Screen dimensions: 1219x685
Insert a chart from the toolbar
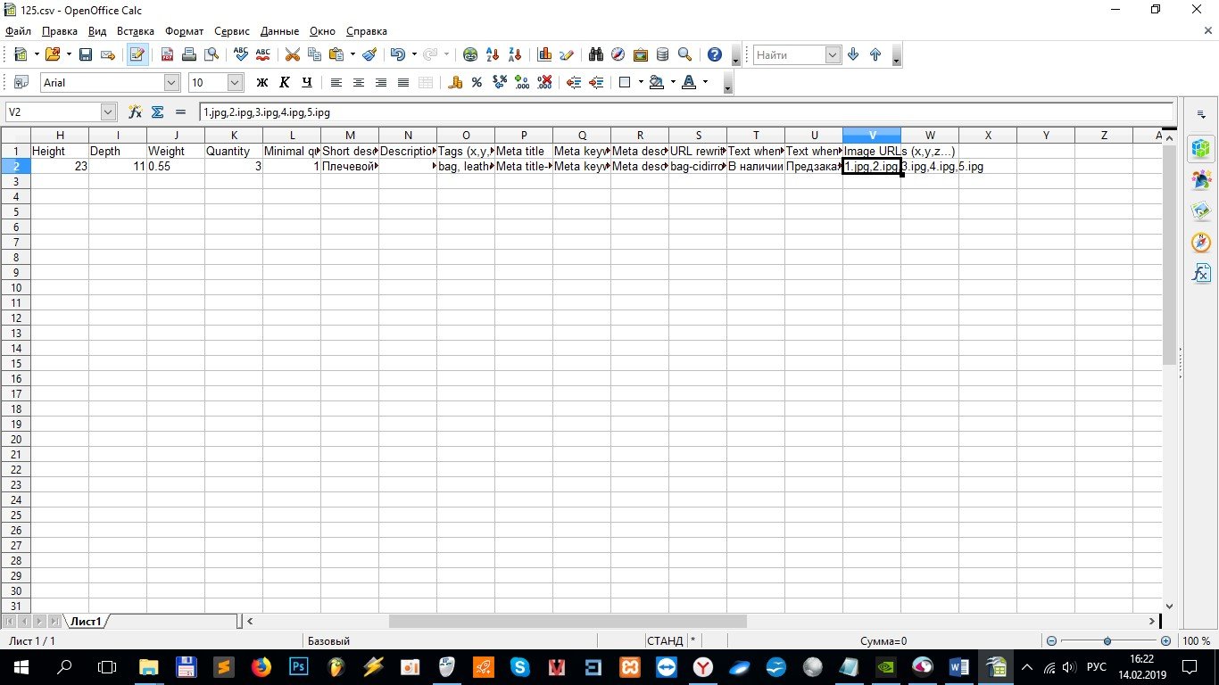(544, 54)
